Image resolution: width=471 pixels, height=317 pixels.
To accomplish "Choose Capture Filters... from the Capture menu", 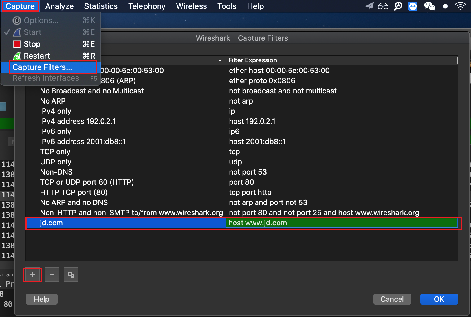I will tap(42, 67).
